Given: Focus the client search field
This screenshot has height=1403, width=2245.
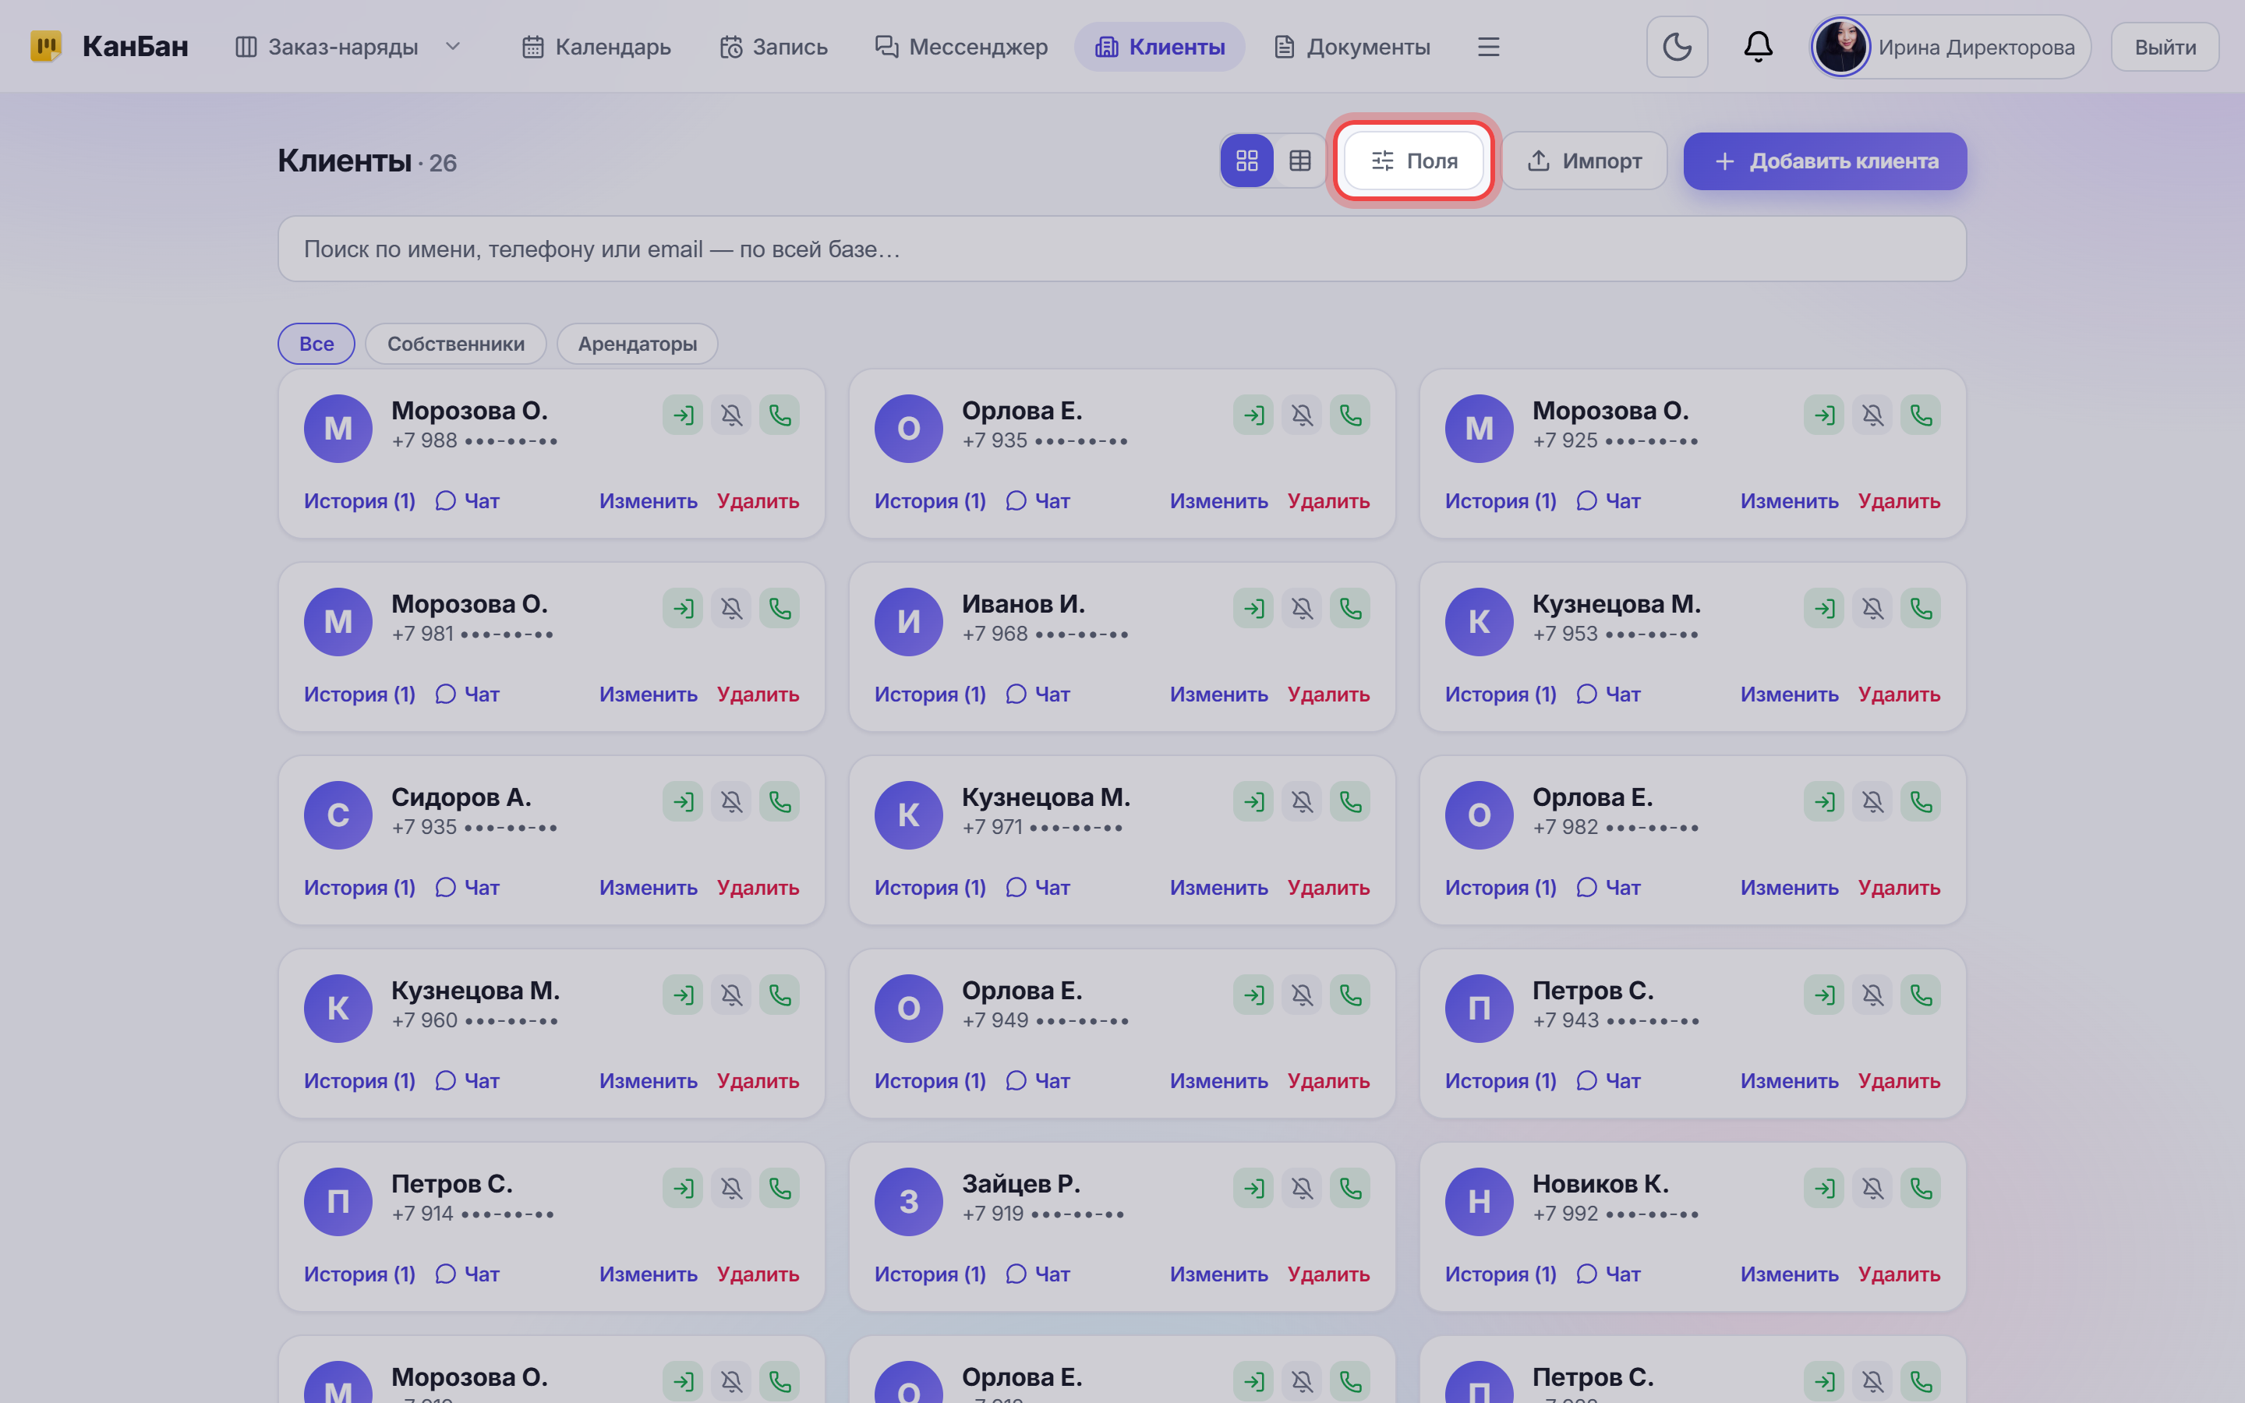Looking at the screenshot, I should click(x=1122, y=249).
